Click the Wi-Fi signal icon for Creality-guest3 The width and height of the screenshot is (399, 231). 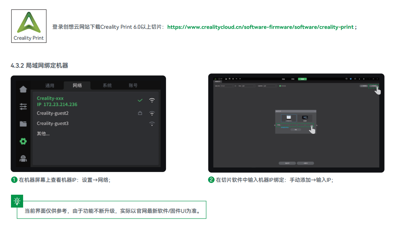point(152,124)
